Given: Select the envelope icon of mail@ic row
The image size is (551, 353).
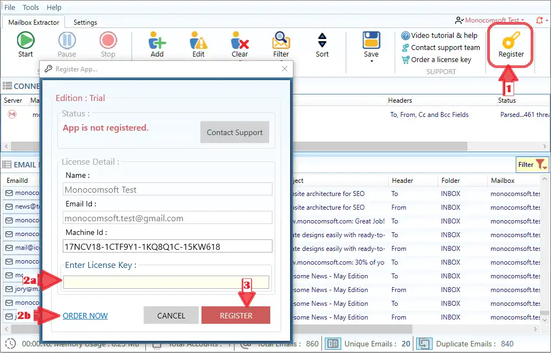Looking at the screenshot, I should click(9, 248).
